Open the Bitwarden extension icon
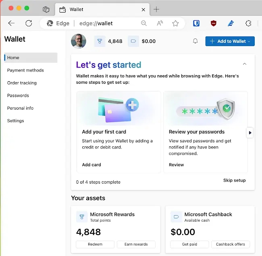Viewport: 262px width, 256px height. pos(196,23)
